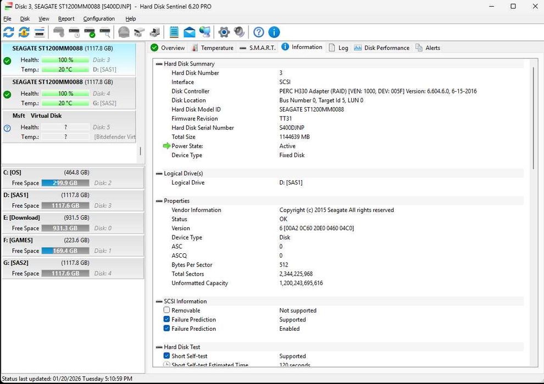Viewport: 544px width, 384px height.
Task: Click the globe and monitor toolbar icon
Action: click(205, 32)
